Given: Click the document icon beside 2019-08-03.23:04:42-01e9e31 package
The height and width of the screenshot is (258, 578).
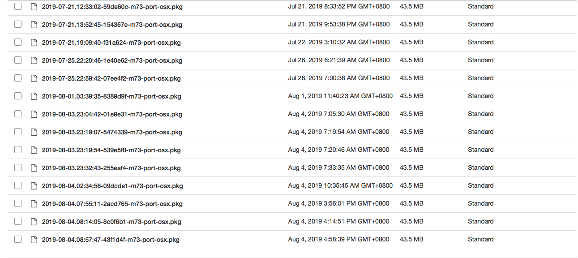Looking at the screenshot, I should coord(34,114).
